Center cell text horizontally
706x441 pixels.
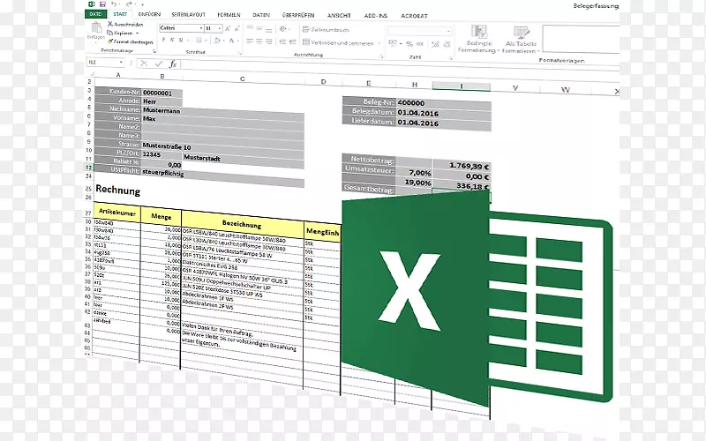coord(259,41)
